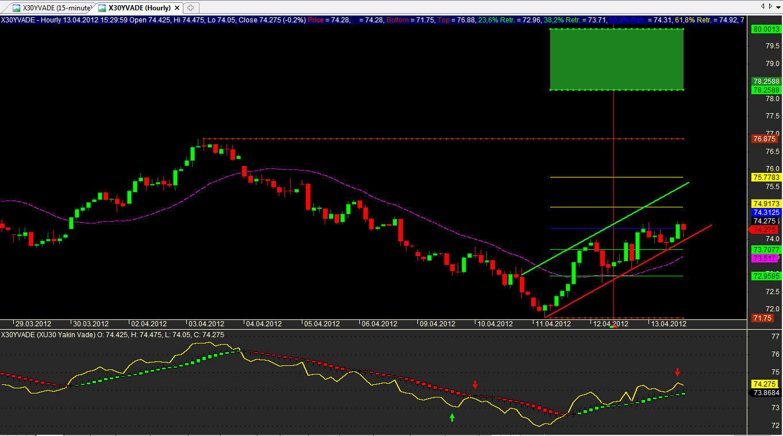Click the chart icon on the Hourly tab
783x436 pixels.
click(102, 8)
